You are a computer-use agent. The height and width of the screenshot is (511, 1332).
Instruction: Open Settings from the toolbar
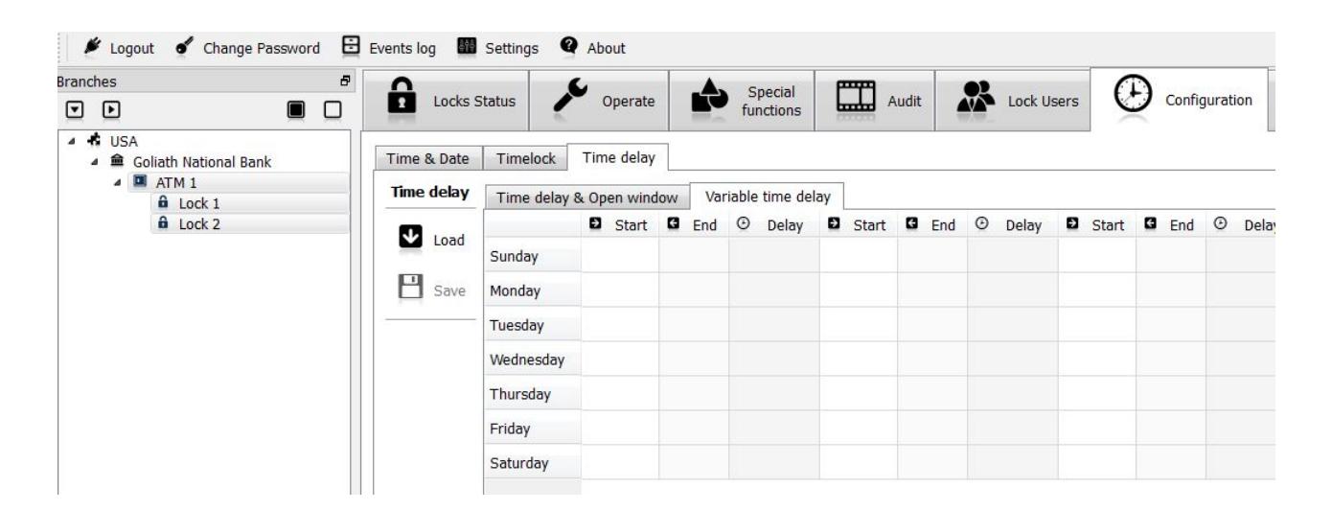pyautogui.click(x=503, y=48)
